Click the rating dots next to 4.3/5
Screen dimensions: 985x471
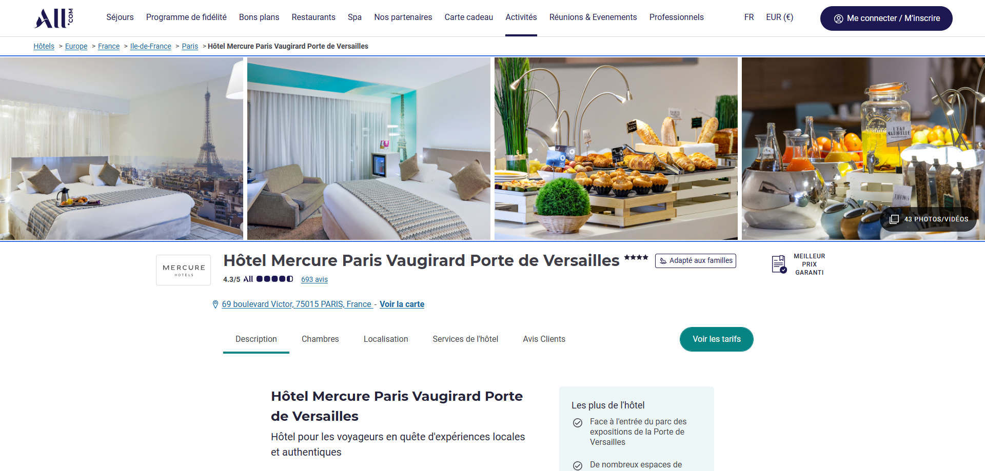(274, 279)
